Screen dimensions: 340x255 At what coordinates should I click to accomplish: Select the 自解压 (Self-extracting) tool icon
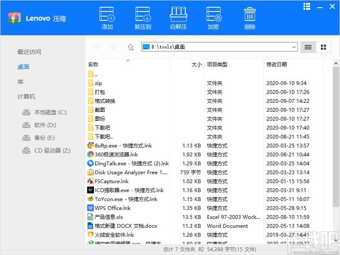point(178,17)
